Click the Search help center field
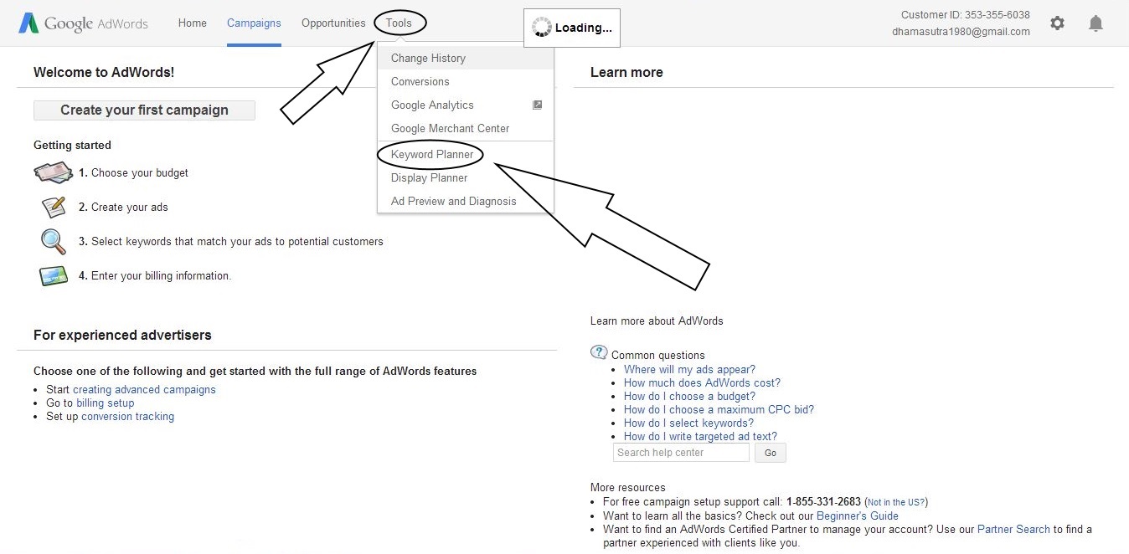The image size is (1129, 554). tap(681, 453)
